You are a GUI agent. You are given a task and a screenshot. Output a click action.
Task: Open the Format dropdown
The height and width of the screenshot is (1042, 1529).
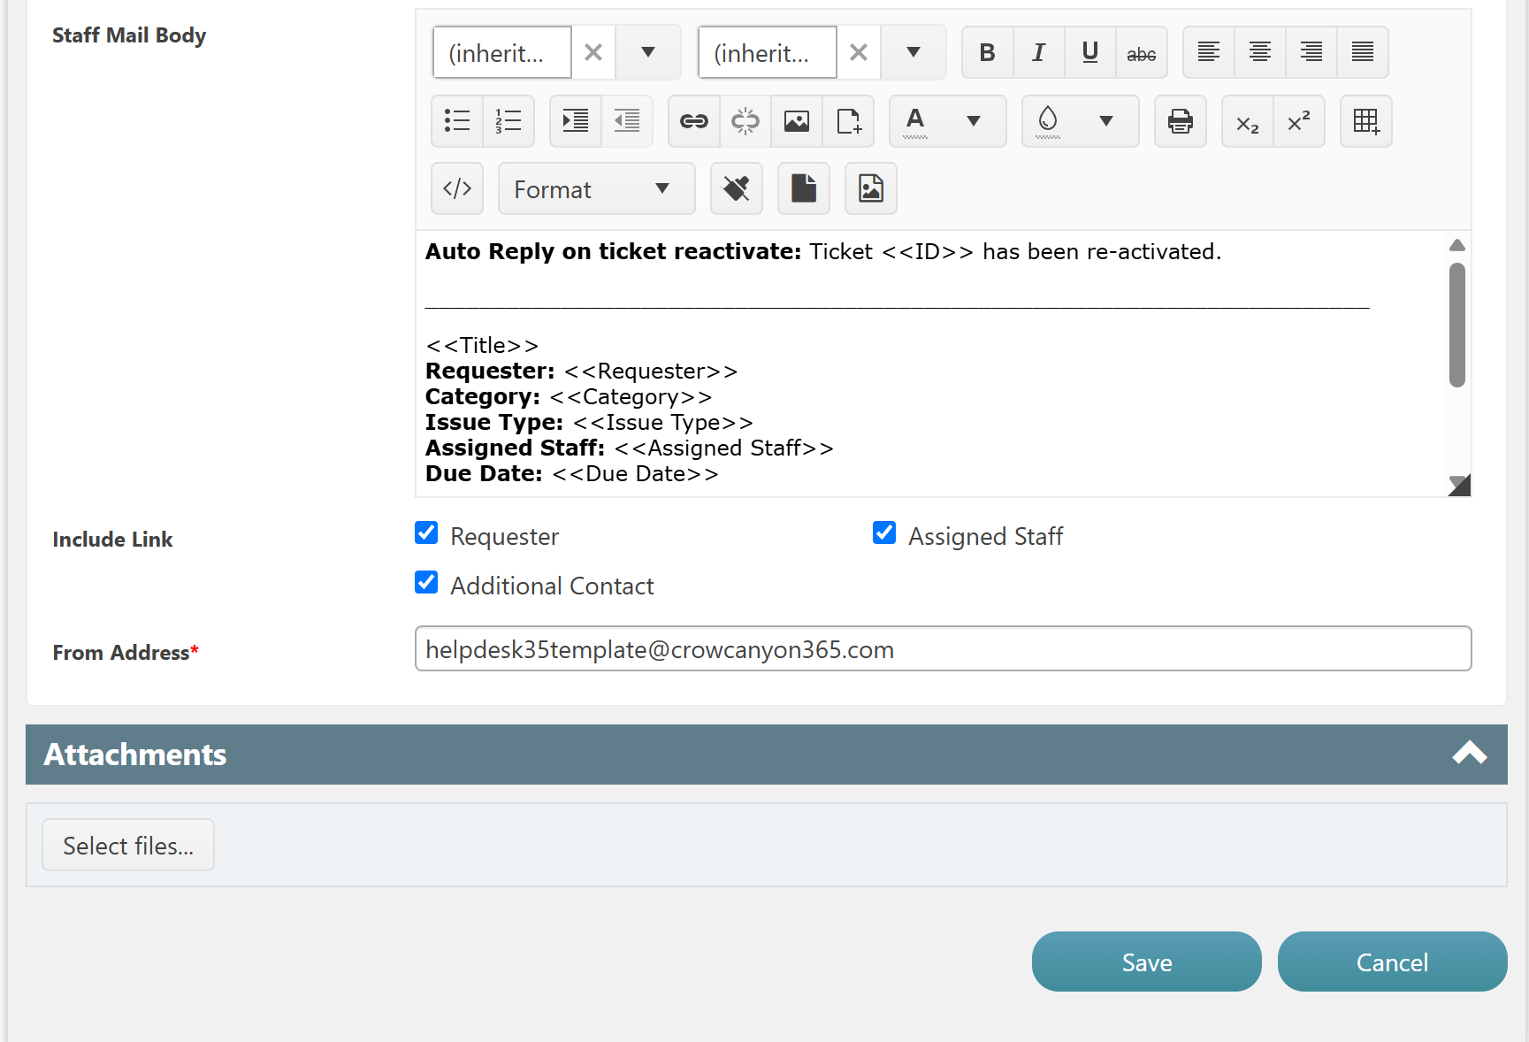[x=596, y=189]
